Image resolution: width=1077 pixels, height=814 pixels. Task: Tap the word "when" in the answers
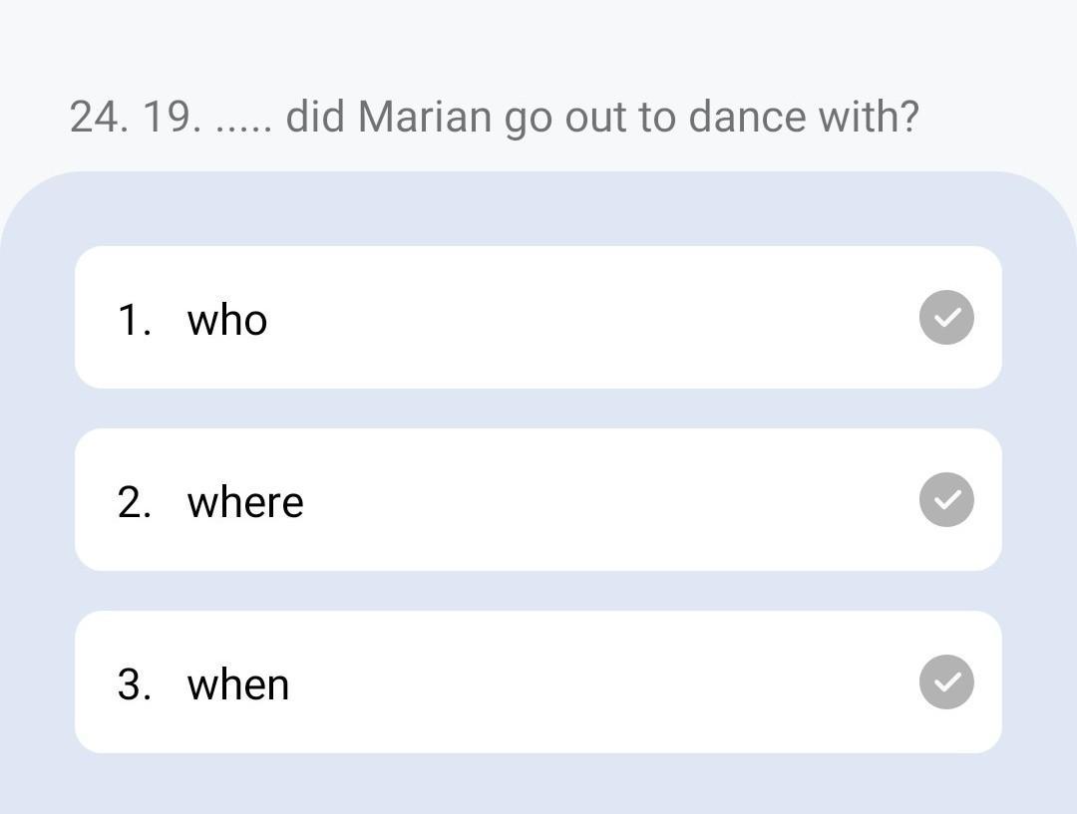[x=238, y=684]
